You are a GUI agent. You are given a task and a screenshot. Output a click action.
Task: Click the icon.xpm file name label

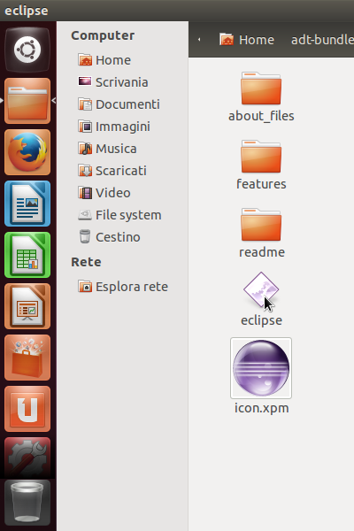click(262, 408)
